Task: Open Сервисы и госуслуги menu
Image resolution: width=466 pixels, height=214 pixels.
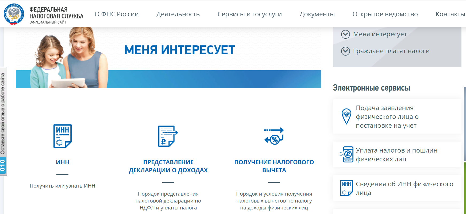Action: (x=250, y=14)
